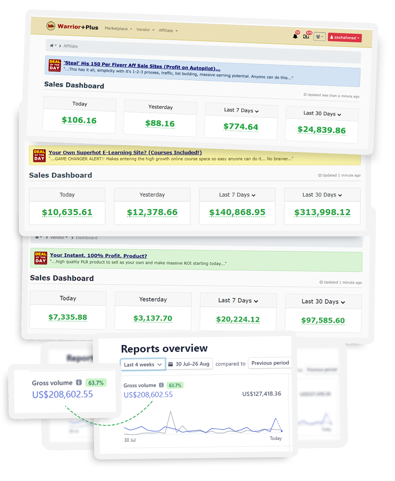Viewport: 395px width, 481px height.
Task: Expand Last 7 Days above $774.64
Action: [241, 110]
